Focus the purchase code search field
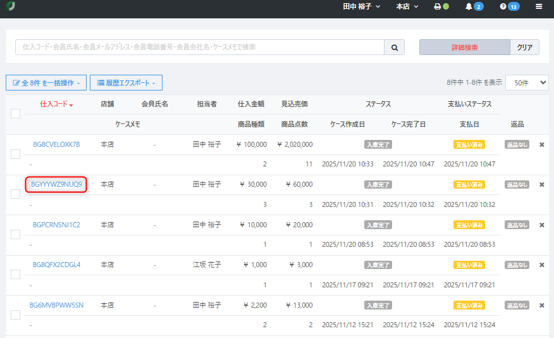 click(x=199, y=47)
